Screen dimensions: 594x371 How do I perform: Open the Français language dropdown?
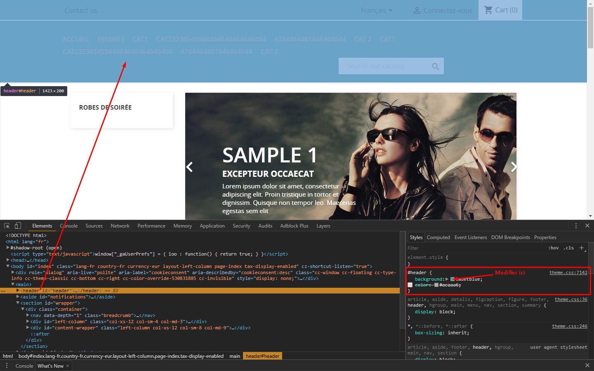click(377, 10)
